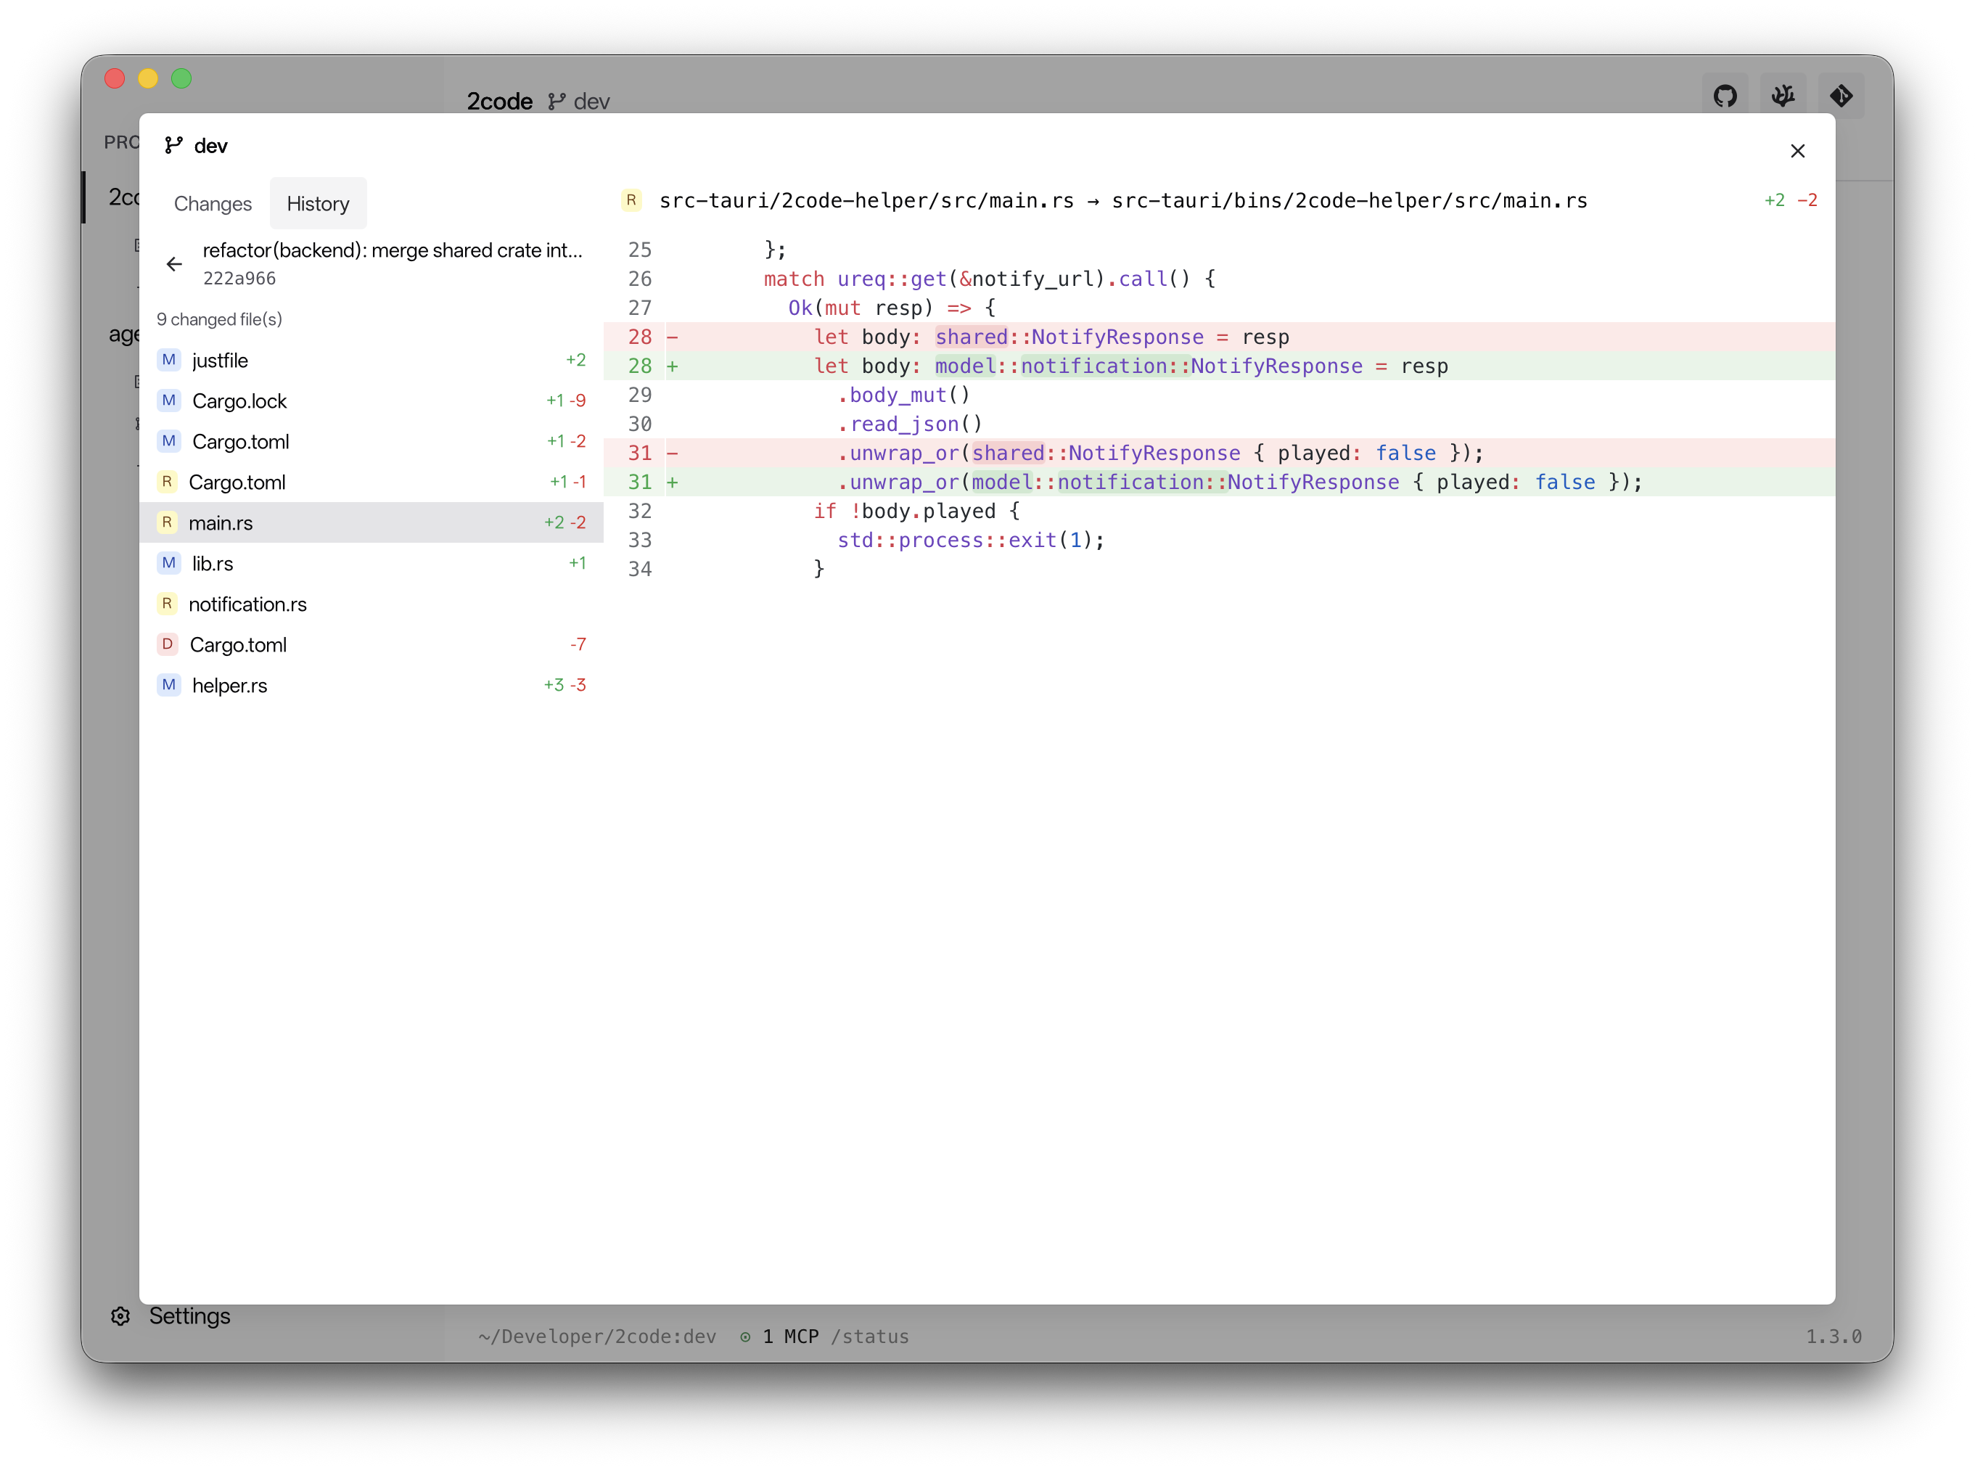Click the coral-shaped toolbar icon beside GitHub
This screenshot has height=1470, width=1975.
[1783, 95]
